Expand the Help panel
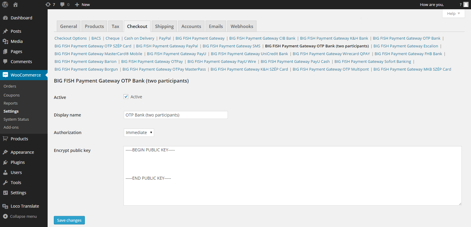 coord(453,13)
